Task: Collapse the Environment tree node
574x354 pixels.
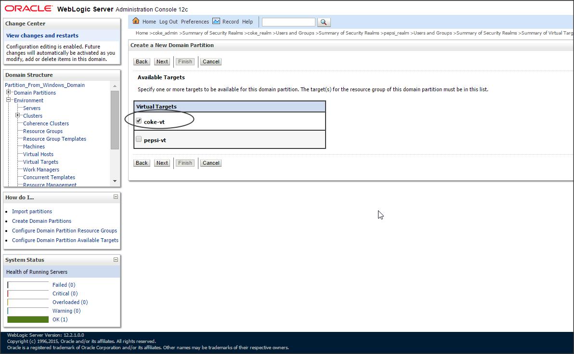Action: click(8, 100)
